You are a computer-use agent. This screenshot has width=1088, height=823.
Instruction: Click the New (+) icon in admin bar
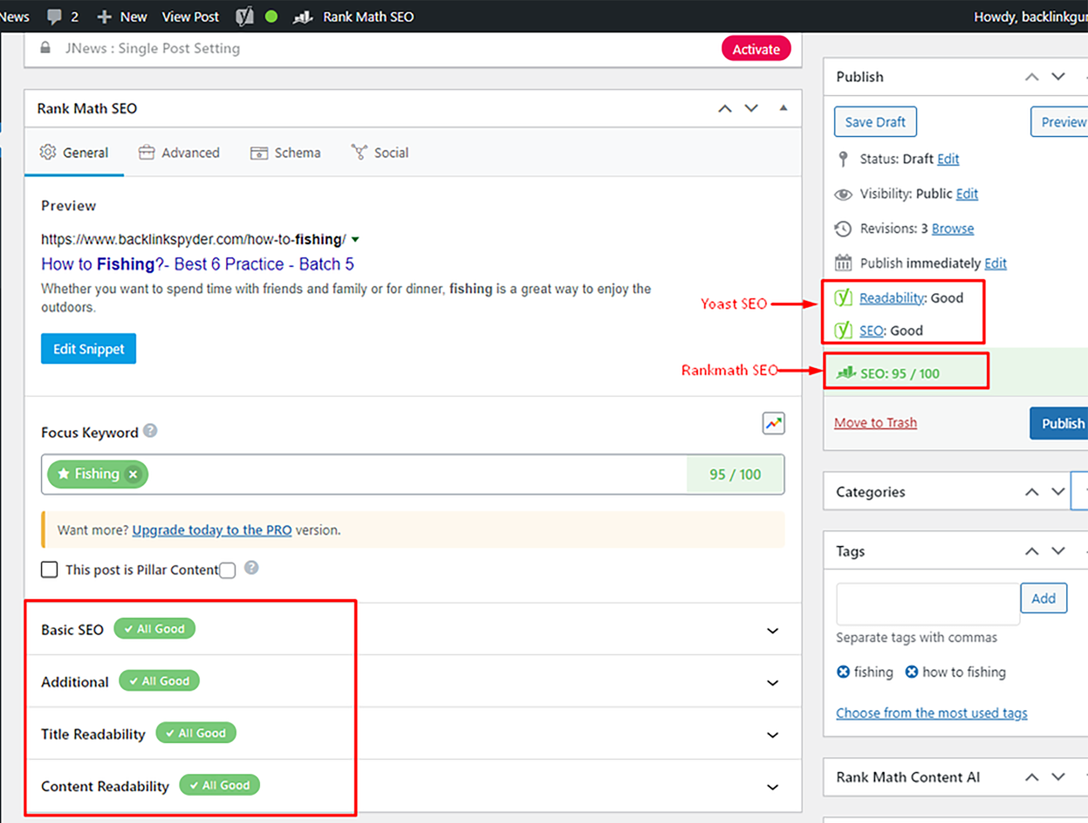tap(103, 16)
